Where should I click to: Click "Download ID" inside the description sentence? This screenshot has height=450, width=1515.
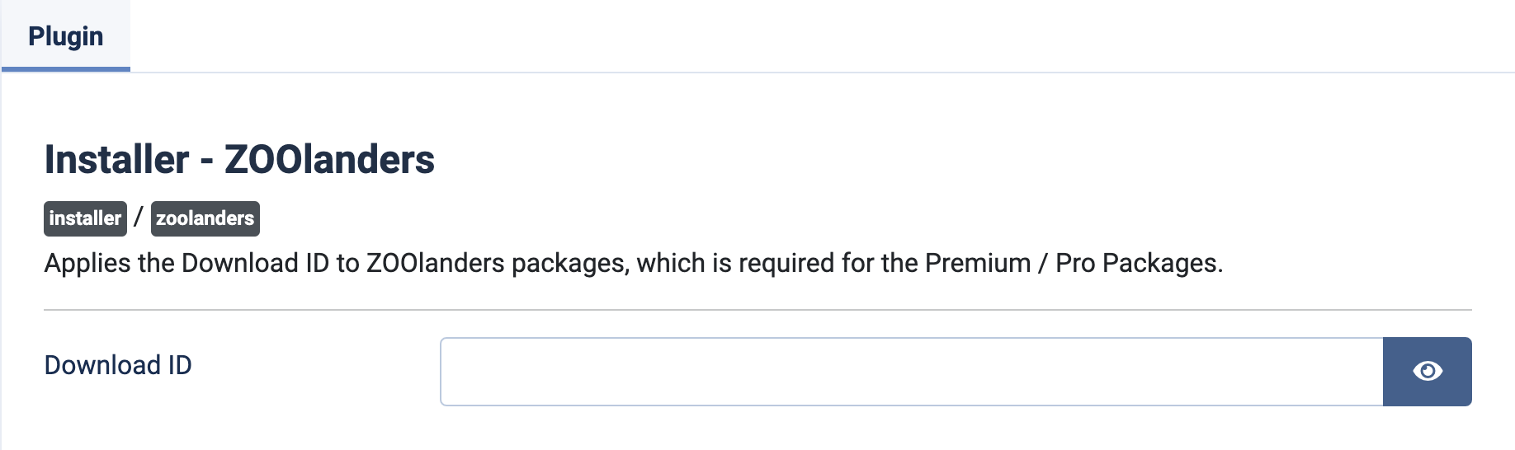point(255,263)
